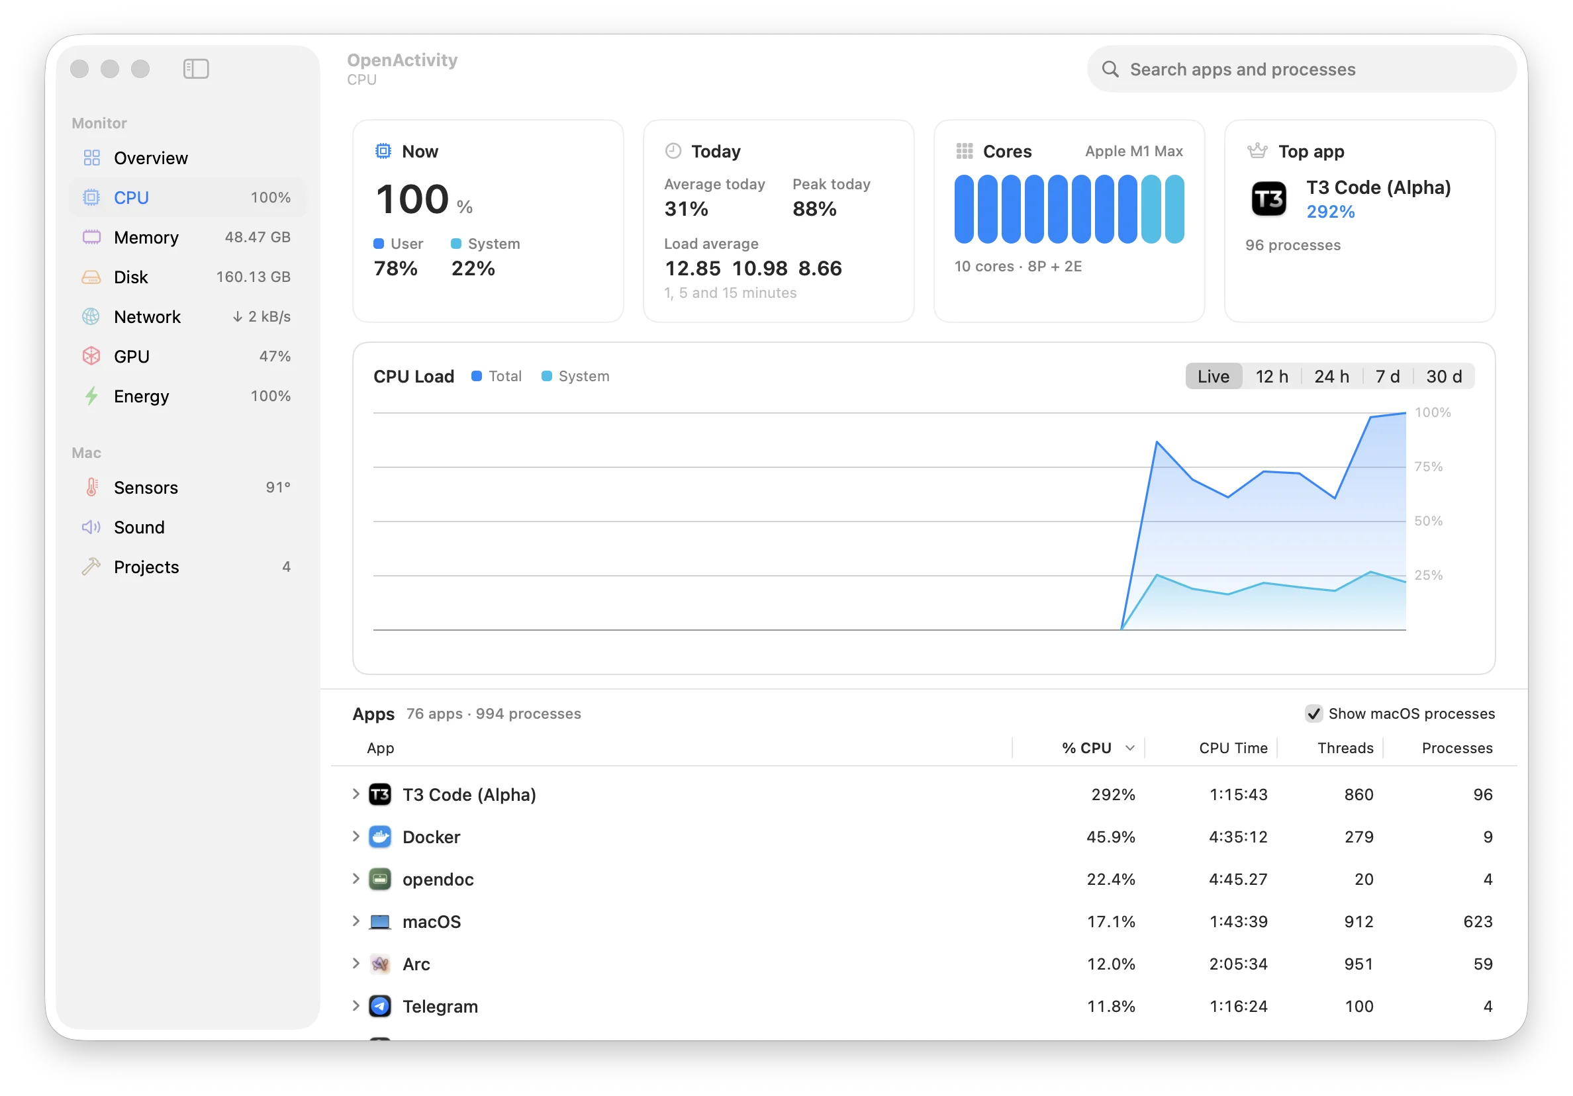Click the CPU chip sidebar icon
The image size is (1573, 1096).
click(91, 198)
